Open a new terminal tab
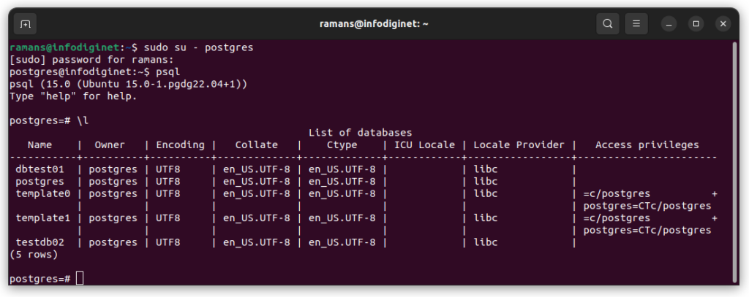 25,24
